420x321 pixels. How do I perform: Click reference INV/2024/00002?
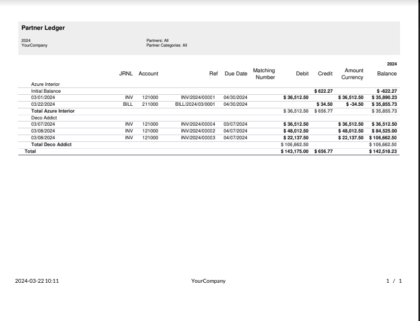pos(198,131)
